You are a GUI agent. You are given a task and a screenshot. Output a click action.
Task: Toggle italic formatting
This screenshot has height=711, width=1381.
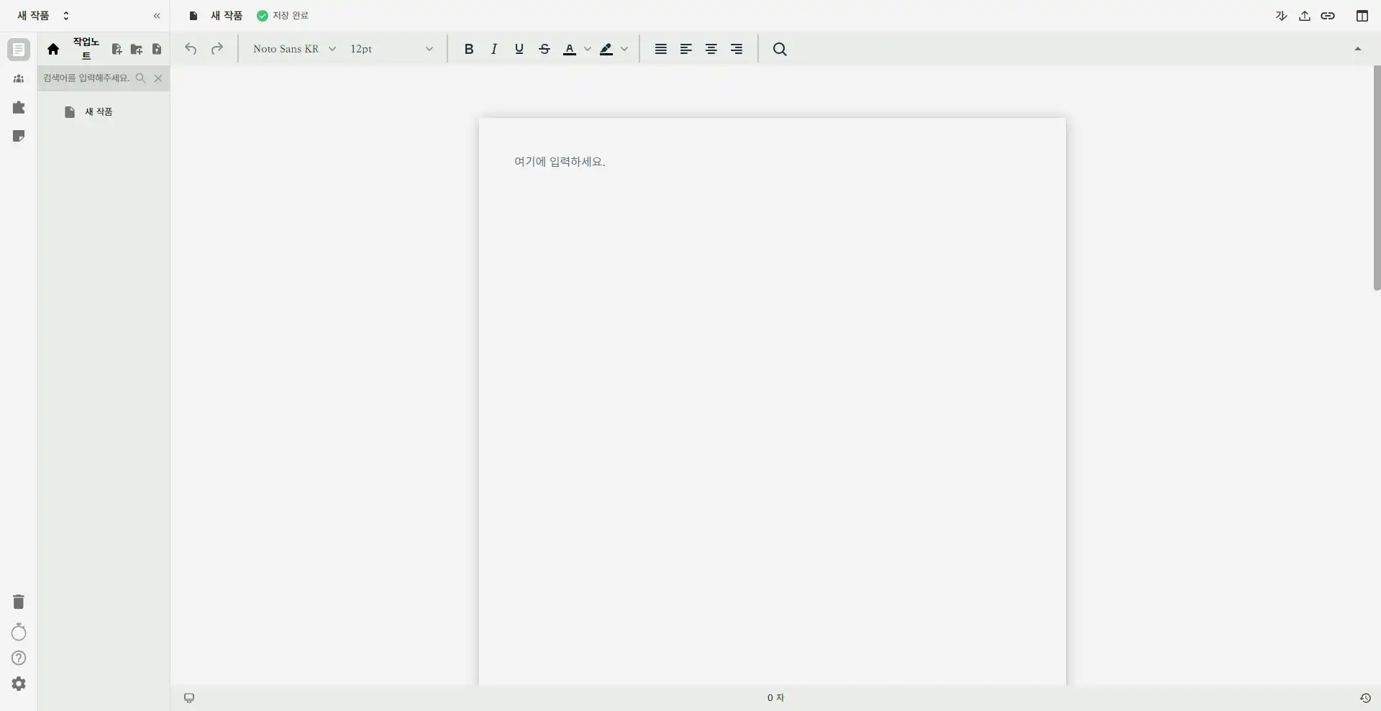pyautogui.click(x=494, y=49)
